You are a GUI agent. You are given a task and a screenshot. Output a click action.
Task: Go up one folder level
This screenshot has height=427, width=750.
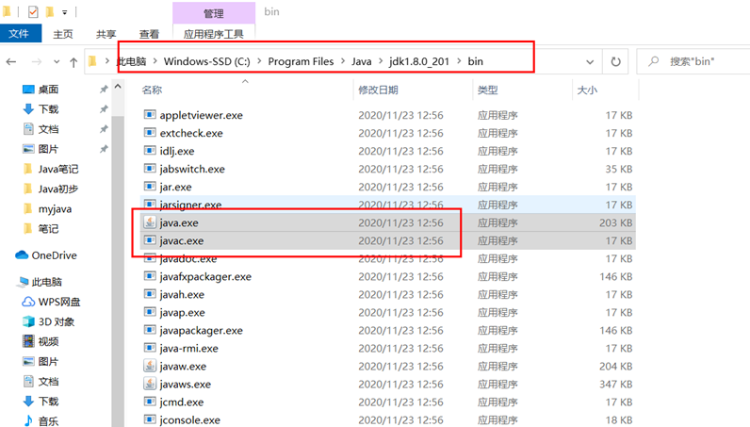[73, 62]
